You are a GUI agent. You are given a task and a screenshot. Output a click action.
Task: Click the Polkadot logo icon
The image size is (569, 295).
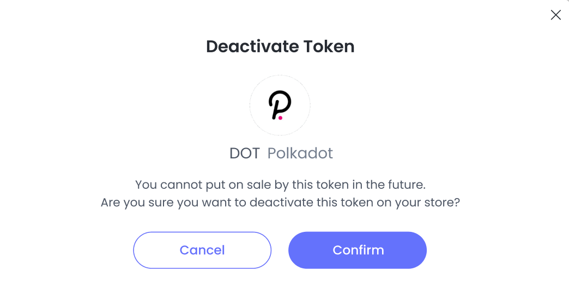pos(280,105)
